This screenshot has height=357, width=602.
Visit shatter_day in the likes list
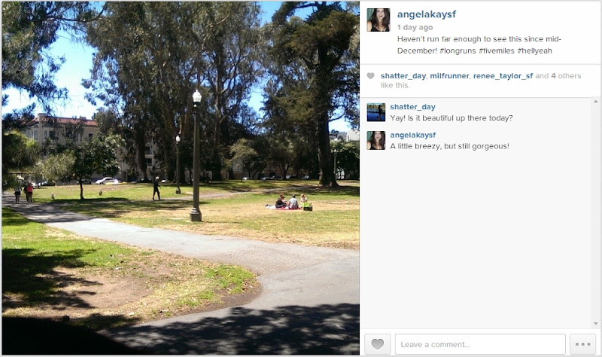pyautogui.click(x=403, y=76)
